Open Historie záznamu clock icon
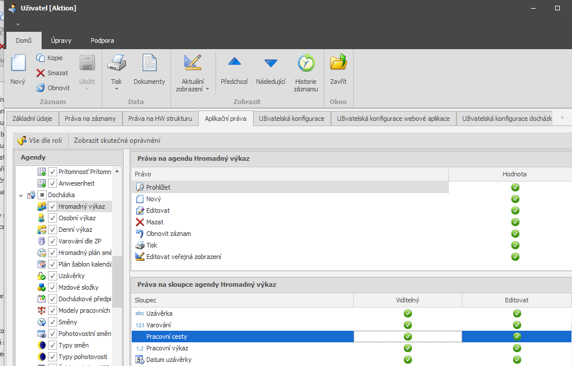 306,63
